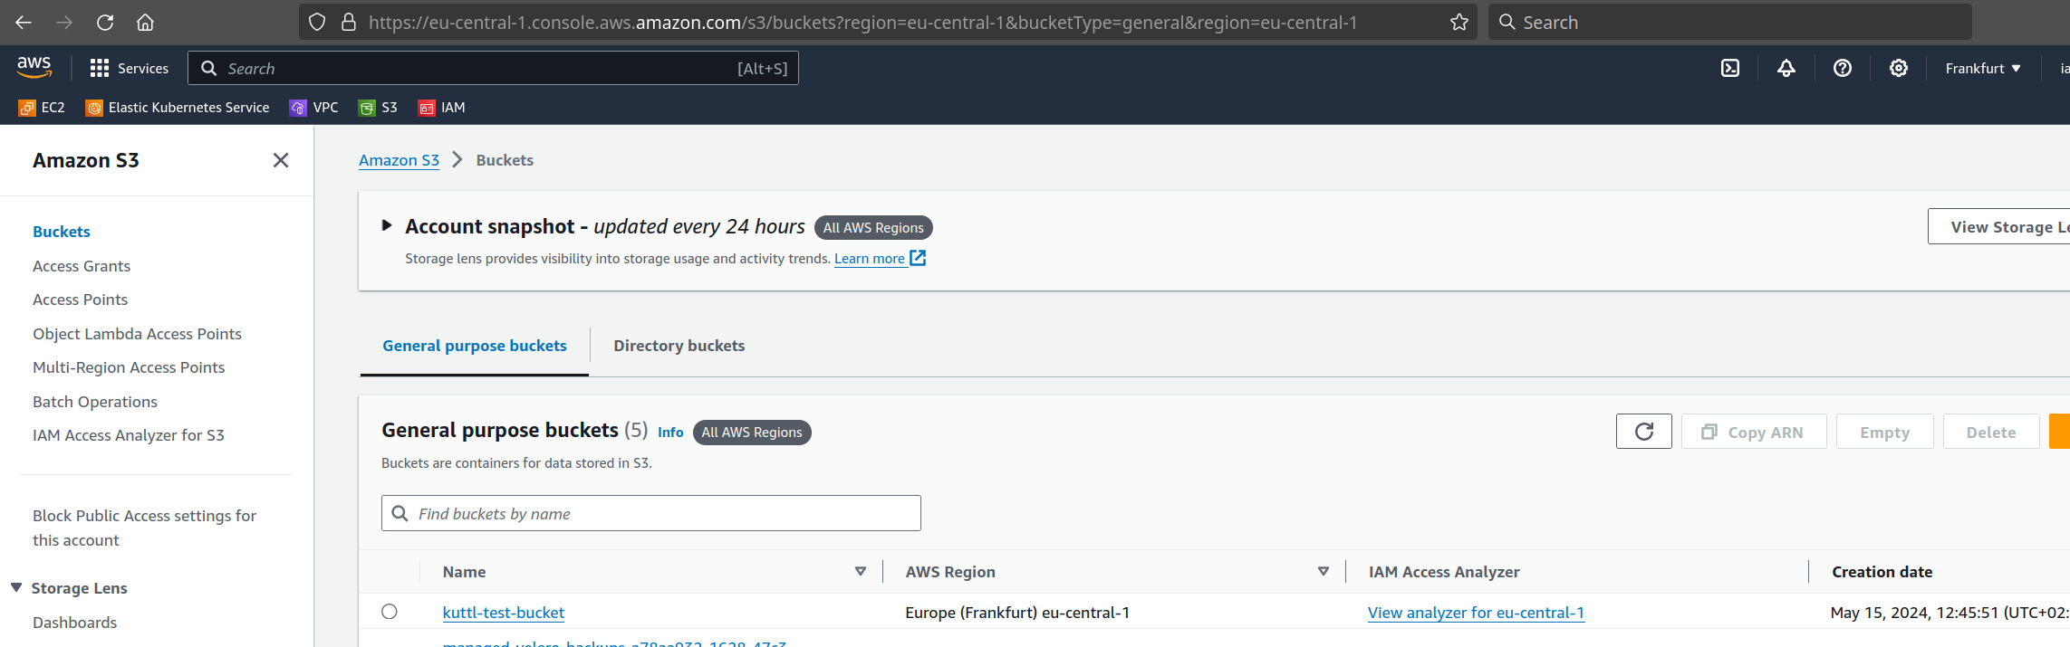
Task: Open AWS settings gear icon
Action: coord(1899,68)
